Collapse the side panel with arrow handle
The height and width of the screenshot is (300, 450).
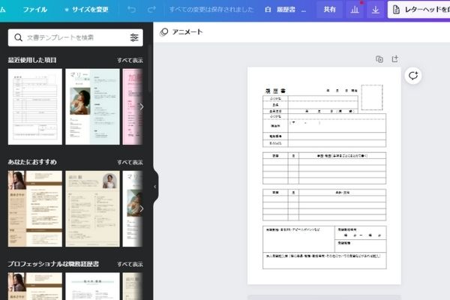pyautogui.click(x=155, y=187)
